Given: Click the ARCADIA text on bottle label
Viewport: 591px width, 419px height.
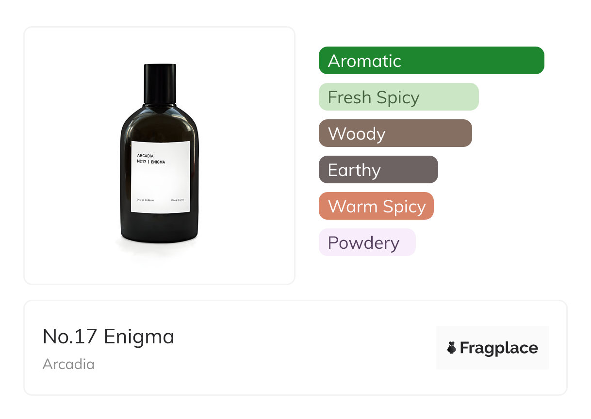Looking at the screenshot, I should click(x=145, y=156).
